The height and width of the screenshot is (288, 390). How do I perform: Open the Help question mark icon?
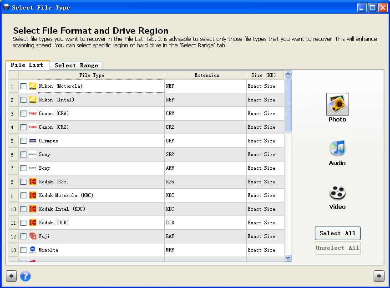click(x=25, y=276)
